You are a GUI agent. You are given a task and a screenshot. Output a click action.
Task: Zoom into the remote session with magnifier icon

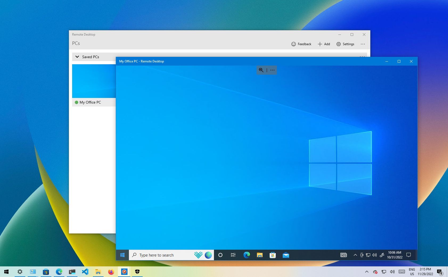pyautogui.click(x=261, y=70)
